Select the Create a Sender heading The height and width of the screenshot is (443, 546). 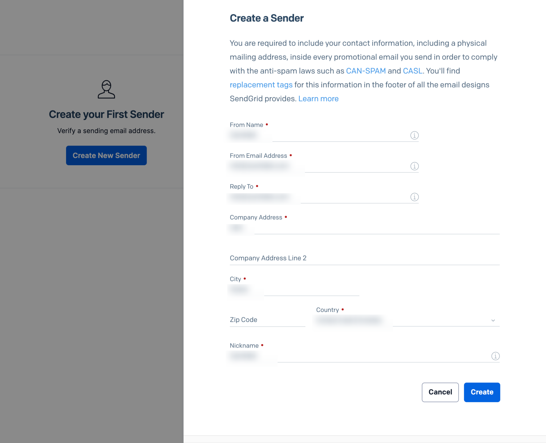pos(267,18)
